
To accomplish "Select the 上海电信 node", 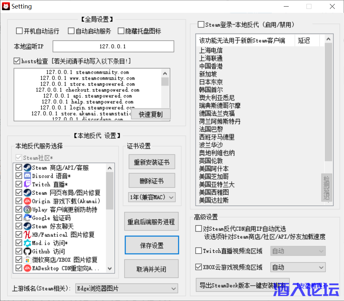I will [211, 50].
